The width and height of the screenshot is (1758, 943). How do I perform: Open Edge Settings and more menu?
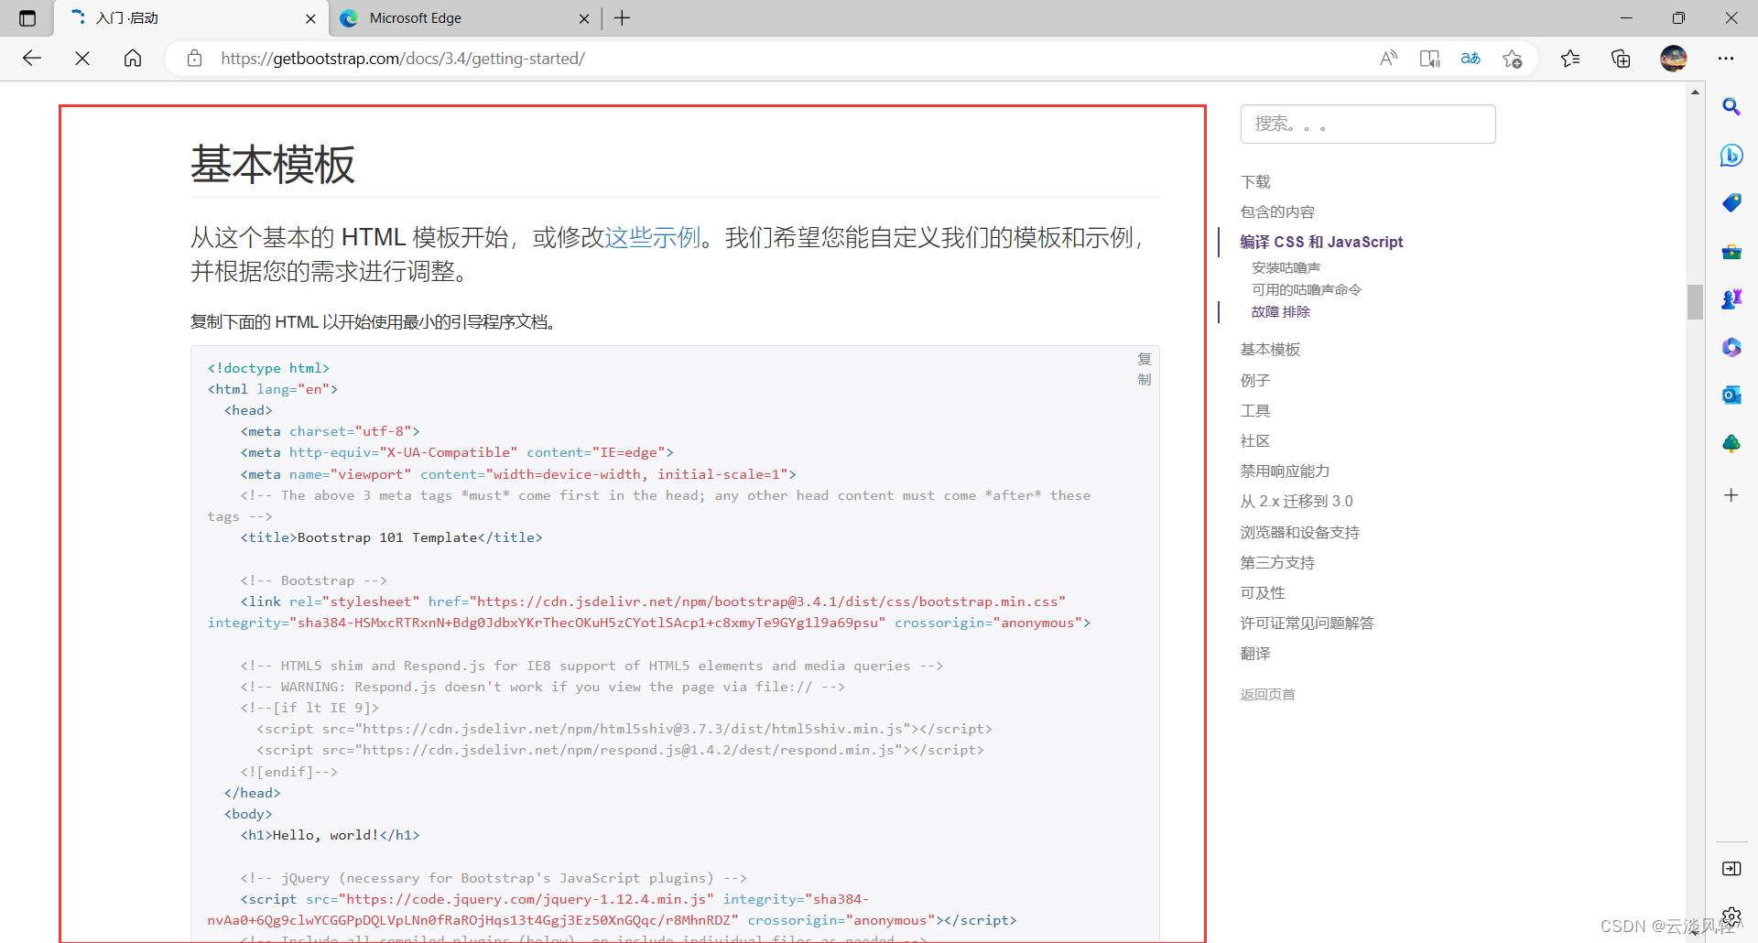pos(1726,59)
